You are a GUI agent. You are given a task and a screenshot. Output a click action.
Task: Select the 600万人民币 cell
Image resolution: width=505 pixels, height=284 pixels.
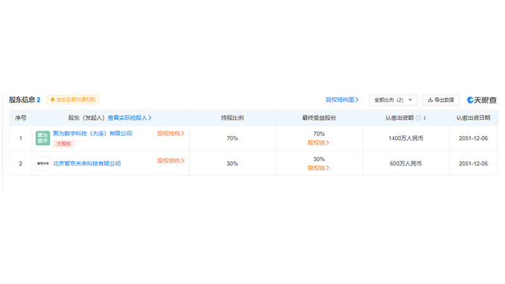[406, 163]
